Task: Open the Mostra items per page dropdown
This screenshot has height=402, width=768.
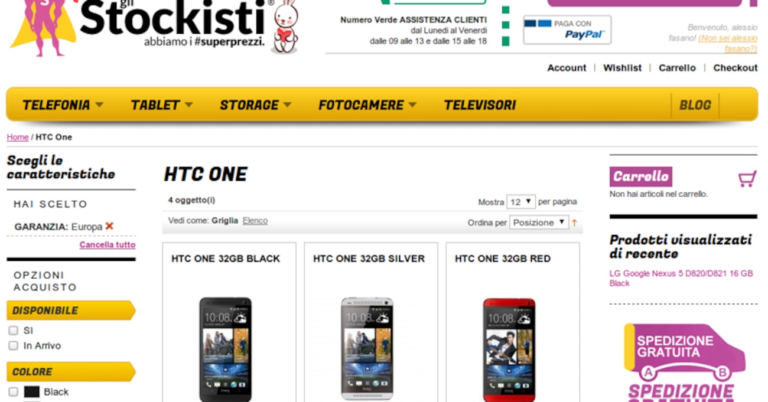Action: click(520, 202)
